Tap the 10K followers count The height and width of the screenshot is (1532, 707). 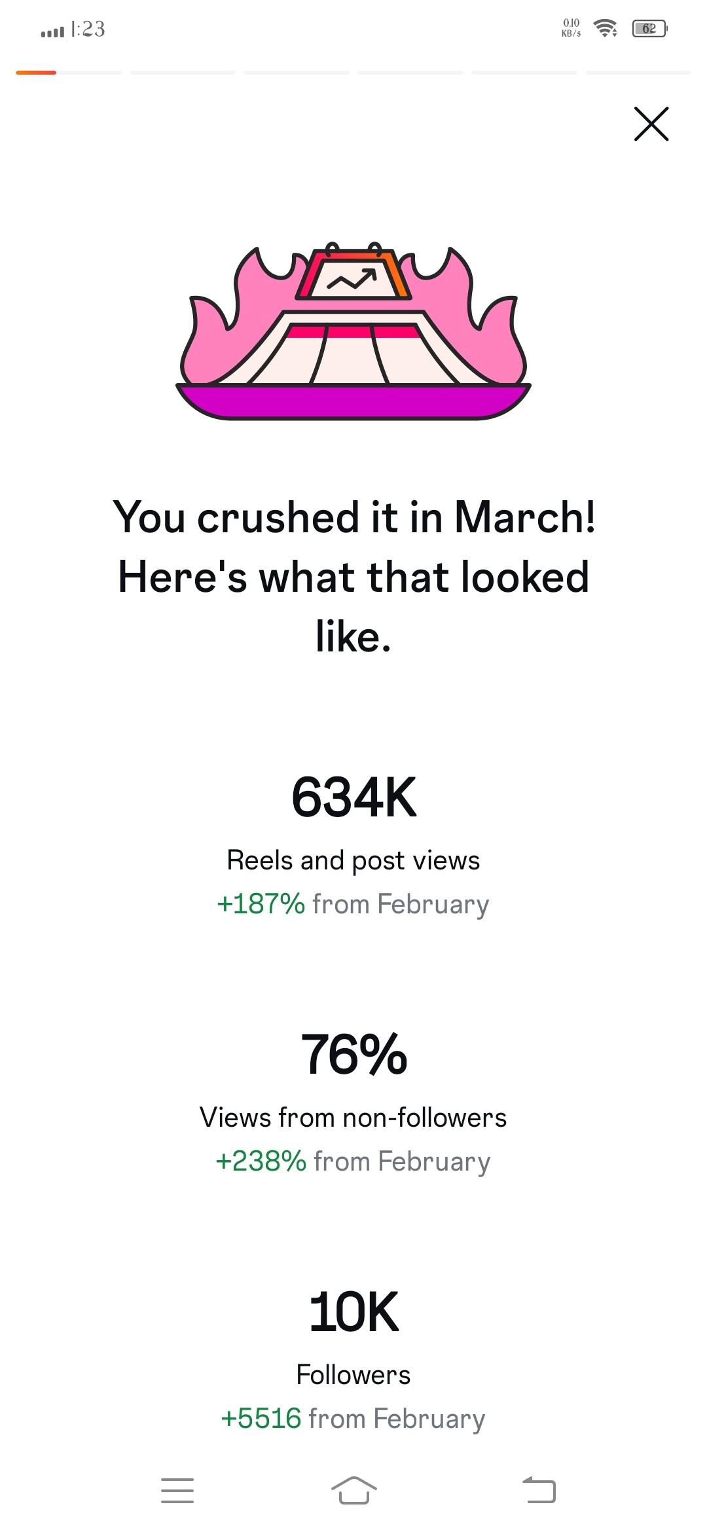[x=353, y=1312]
